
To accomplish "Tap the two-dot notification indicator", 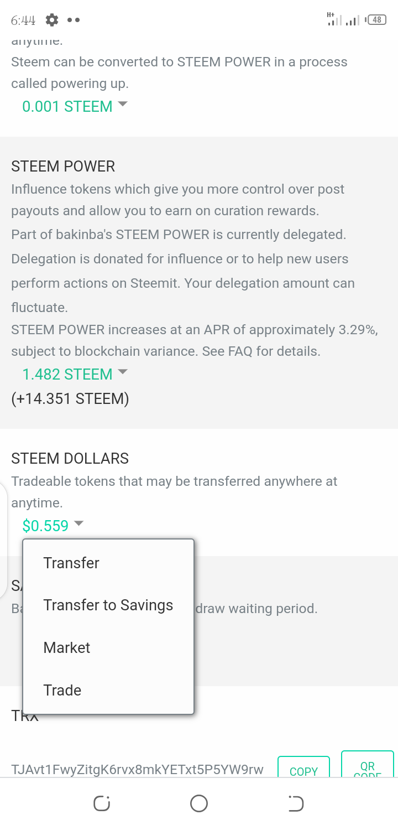I will coord(74,20).
